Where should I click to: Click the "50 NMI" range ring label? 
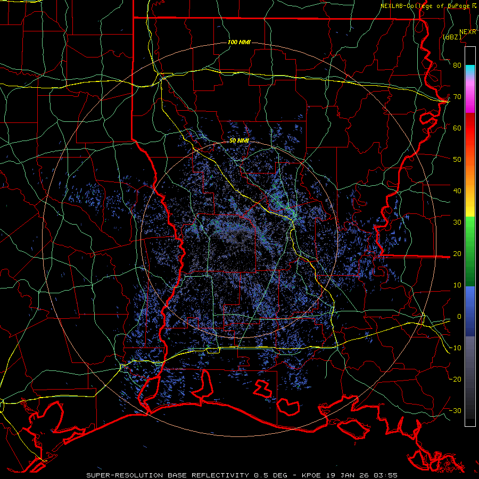coord(239,141)
